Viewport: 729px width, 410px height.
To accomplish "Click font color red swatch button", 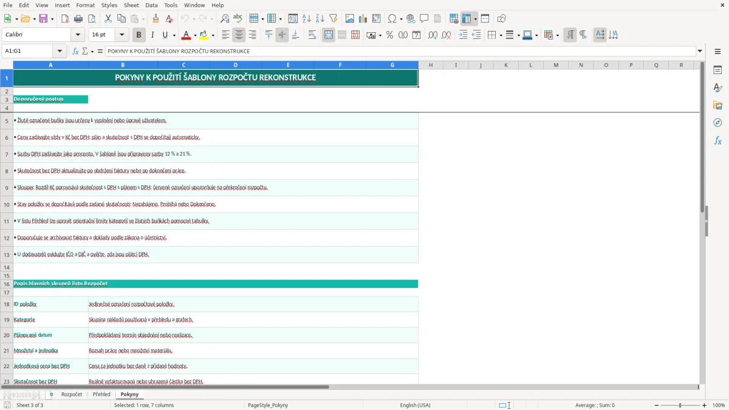I will tap(186, 35).
